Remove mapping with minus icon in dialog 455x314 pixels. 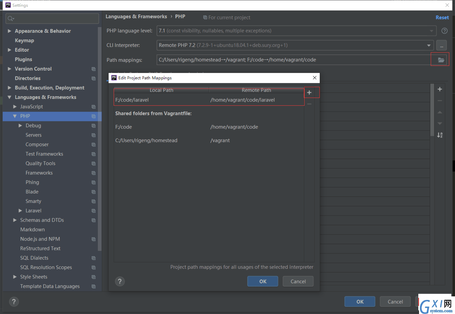tap(309, 104)
